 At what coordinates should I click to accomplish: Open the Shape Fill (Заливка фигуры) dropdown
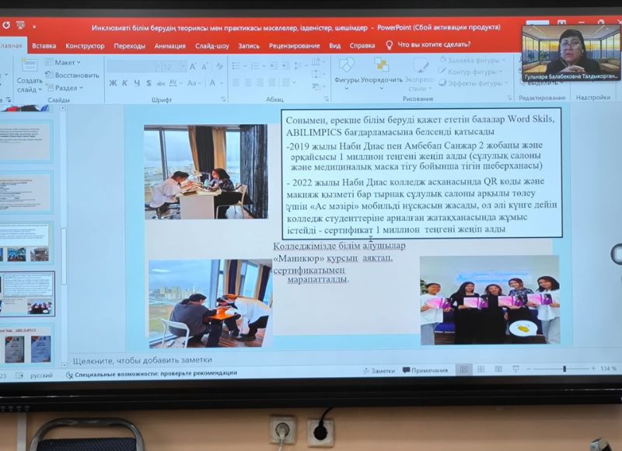[x=472, y=61]
